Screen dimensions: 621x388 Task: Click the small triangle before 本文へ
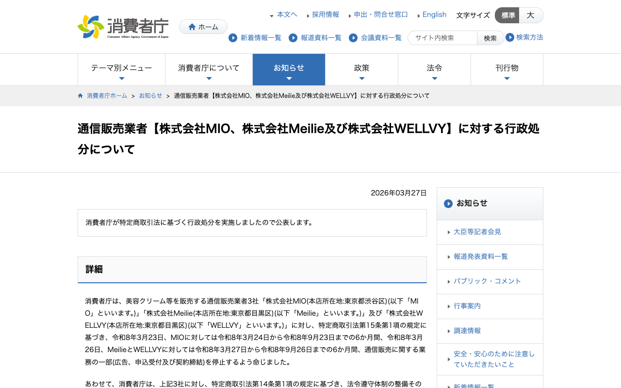pyautogui.click(x=272, y=16)
